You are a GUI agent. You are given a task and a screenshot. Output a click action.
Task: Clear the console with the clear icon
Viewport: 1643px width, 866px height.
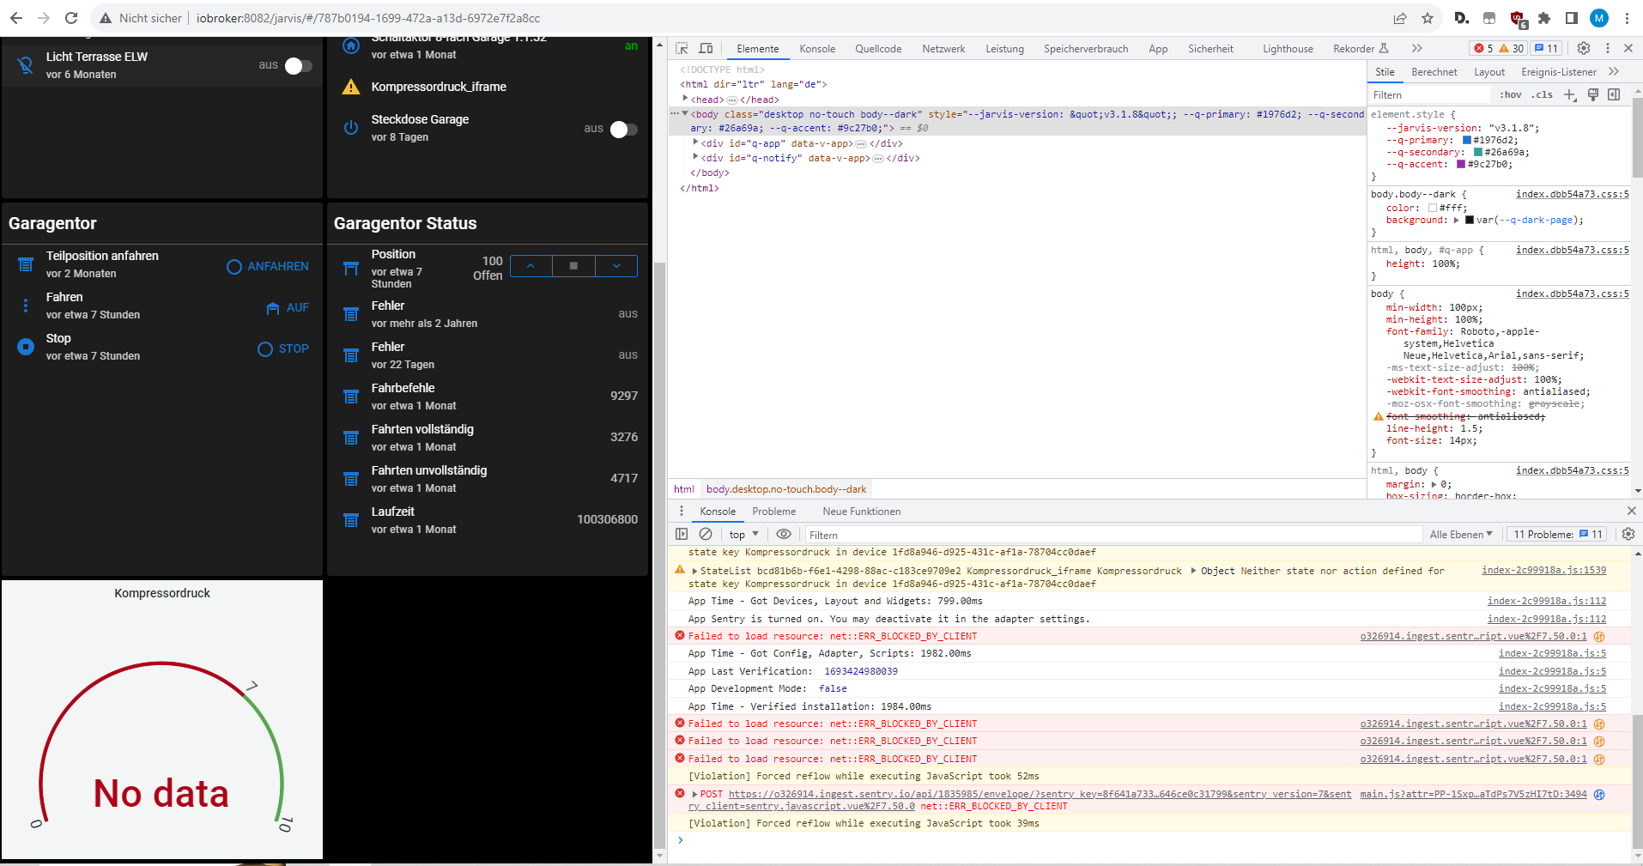(x=706, y=534)
